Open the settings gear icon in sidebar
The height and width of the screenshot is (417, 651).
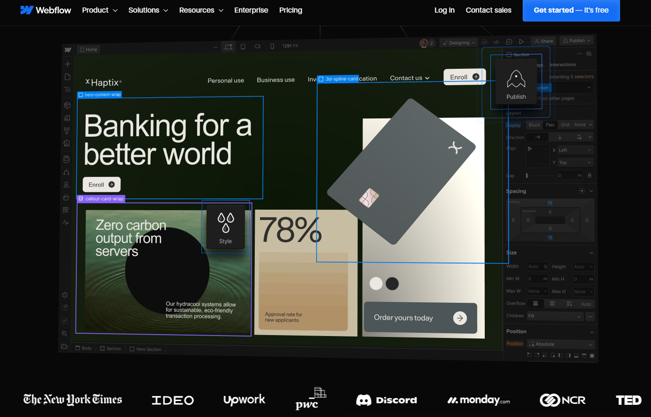(65, 295)
